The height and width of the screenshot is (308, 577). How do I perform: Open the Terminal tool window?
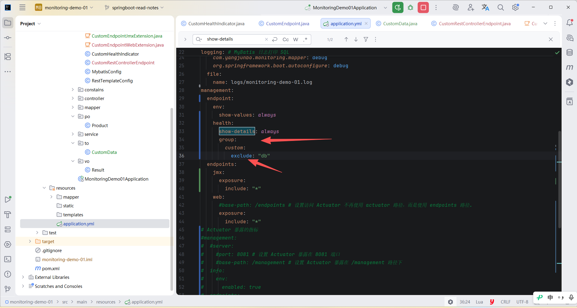coord(8,259)
